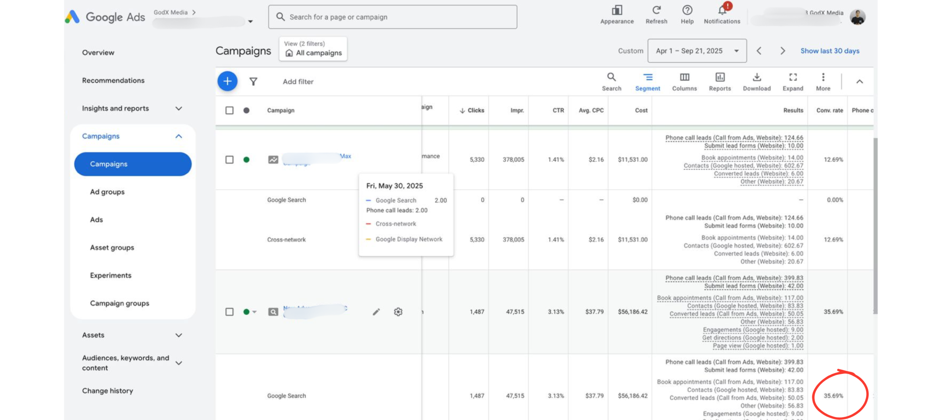Select the highlighted Campaigns sidebar item

pos(132,164)
